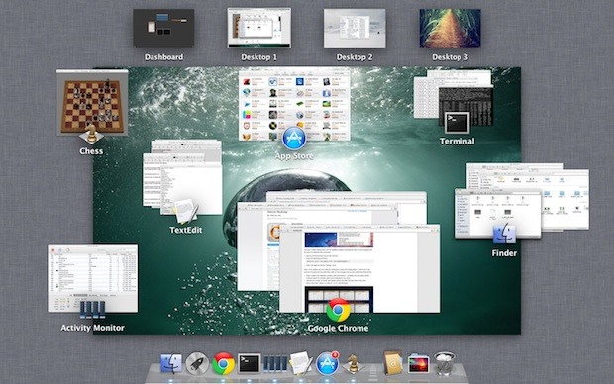The image size is (614, 384).
Task: Click the Terminal badge on Terminal windows
Action: (x=457, y=123)
